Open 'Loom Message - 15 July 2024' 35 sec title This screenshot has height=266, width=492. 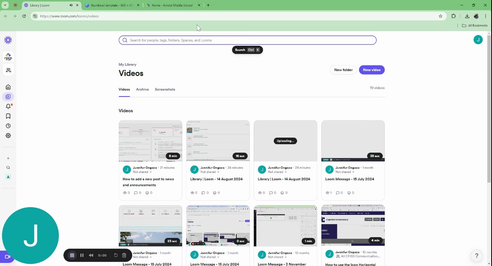coord(350,179)
